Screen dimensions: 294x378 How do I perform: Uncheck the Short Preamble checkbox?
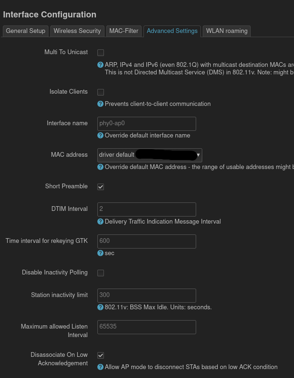(101, 187)
